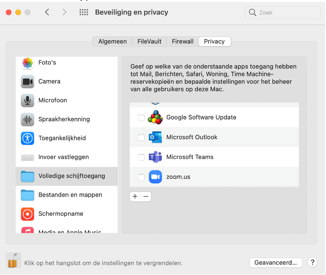Remove selected app with minus button
This screenshot has width=326, height=275.
146,196
